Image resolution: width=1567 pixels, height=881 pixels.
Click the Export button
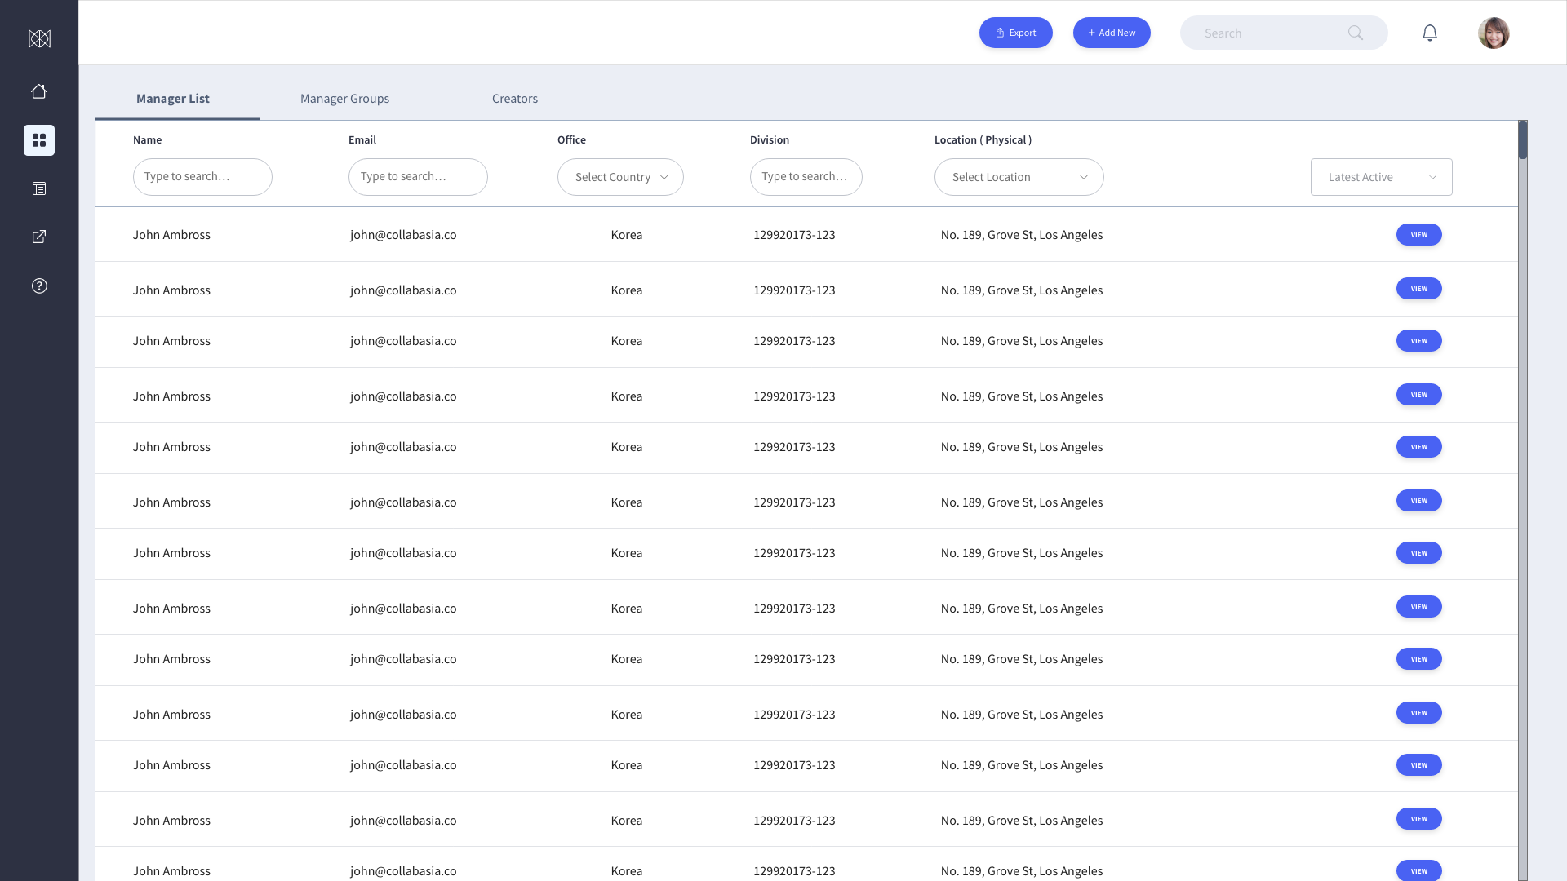[x=1015, y=33]
